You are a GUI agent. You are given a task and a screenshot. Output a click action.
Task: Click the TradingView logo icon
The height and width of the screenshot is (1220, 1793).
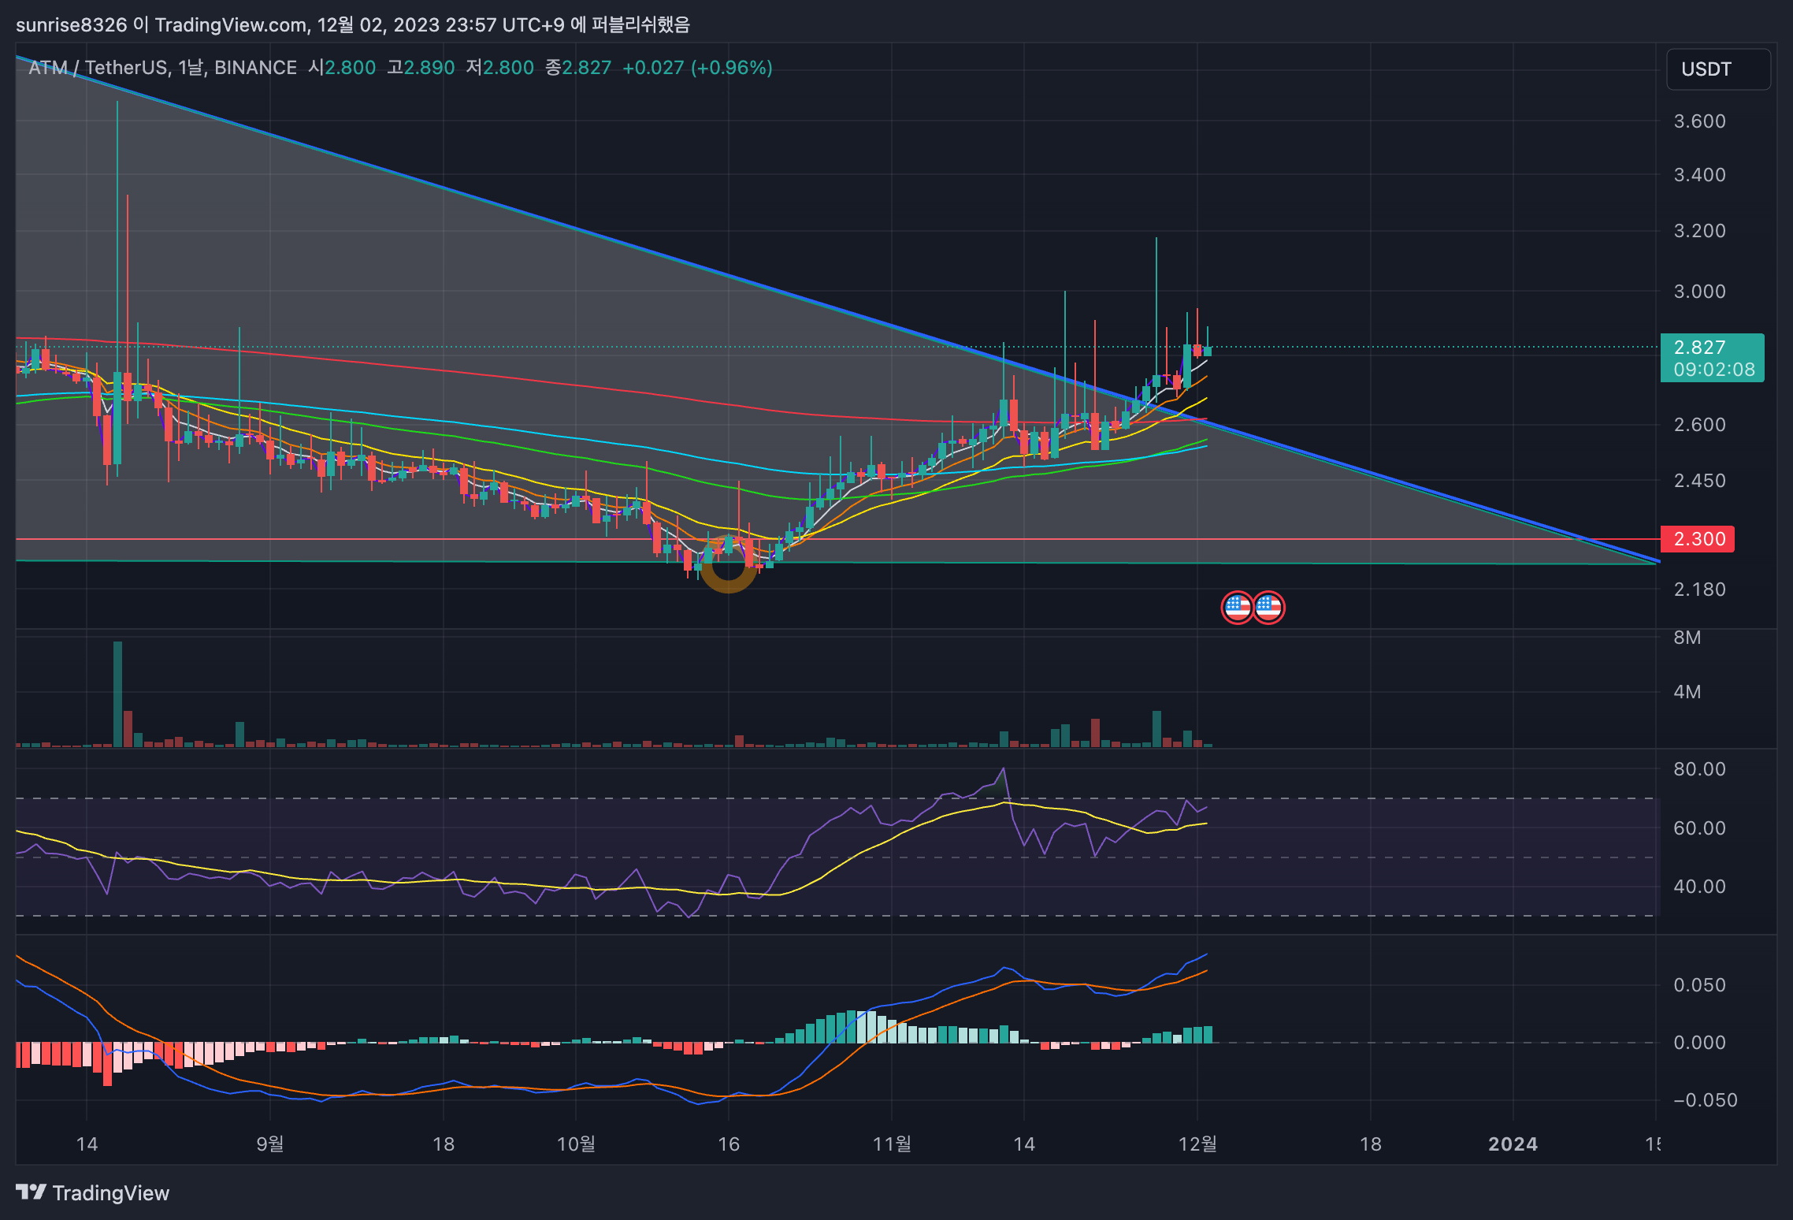tap(32, 1192)
